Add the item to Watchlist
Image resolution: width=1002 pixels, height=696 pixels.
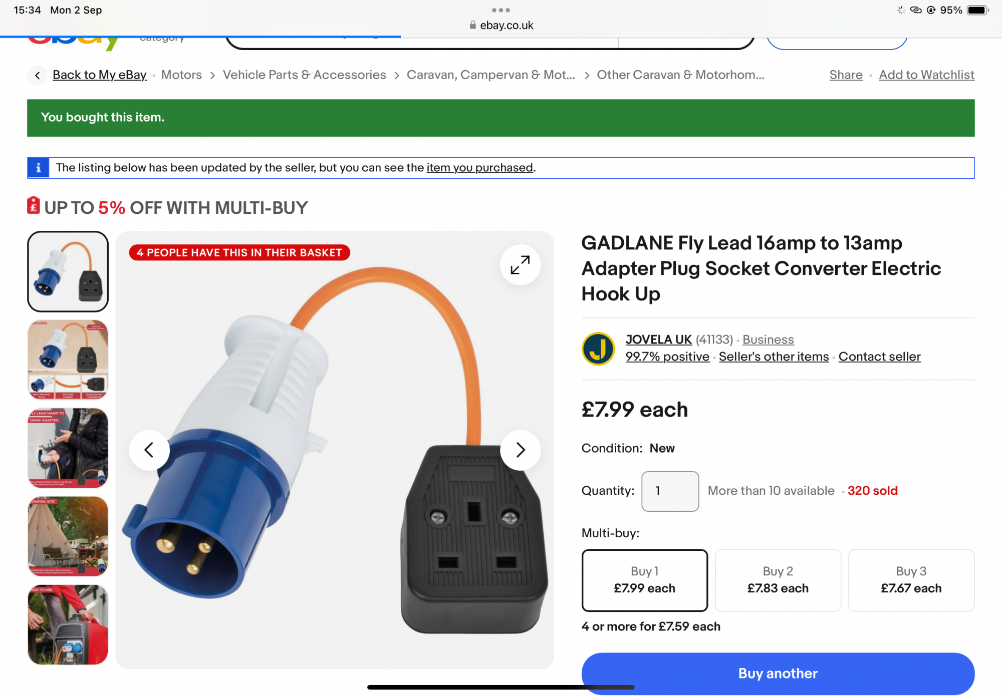pos(926,75)
